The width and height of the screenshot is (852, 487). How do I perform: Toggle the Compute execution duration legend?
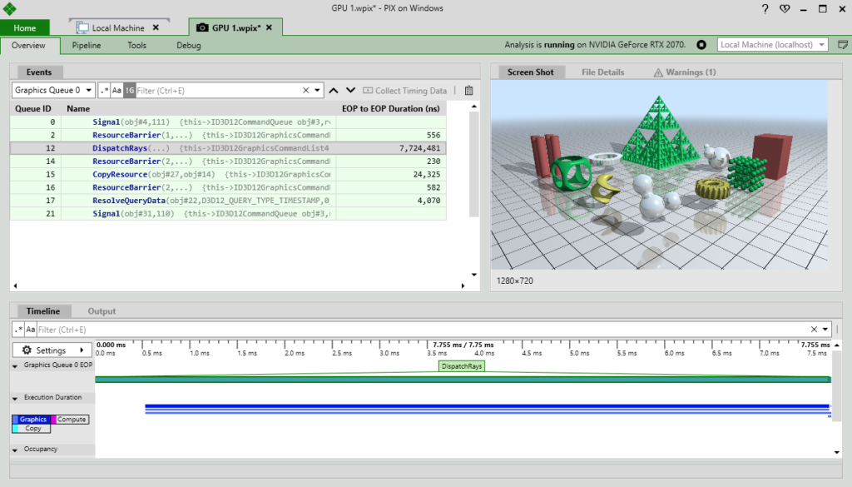coord(72,420)
